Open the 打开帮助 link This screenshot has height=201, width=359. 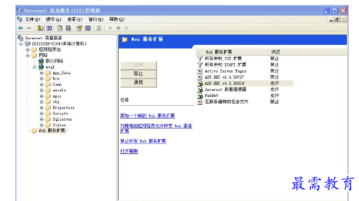click(129, 151)
